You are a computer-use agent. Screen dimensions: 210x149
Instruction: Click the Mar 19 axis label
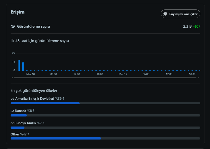(123, 74)
